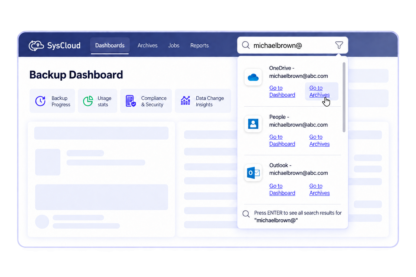Click the search magnifier icon in search bar
416x277 pixels.
246,45
